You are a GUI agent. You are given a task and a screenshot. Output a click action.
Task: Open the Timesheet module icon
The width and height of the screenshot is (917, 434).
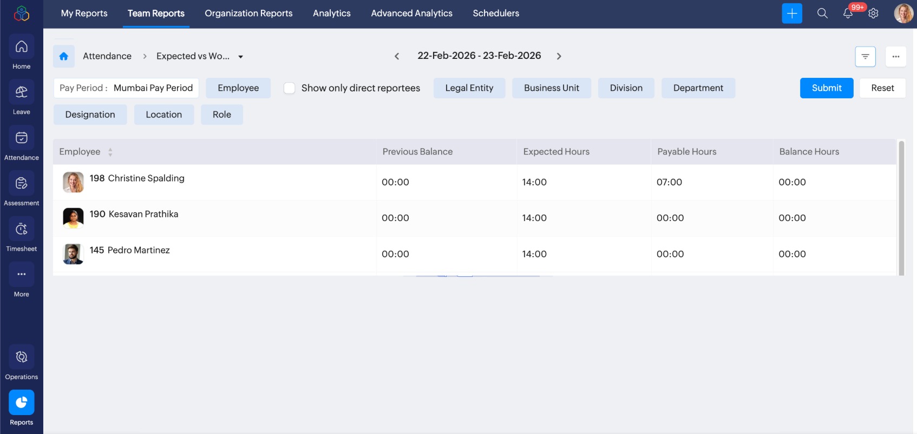point(22,229)
